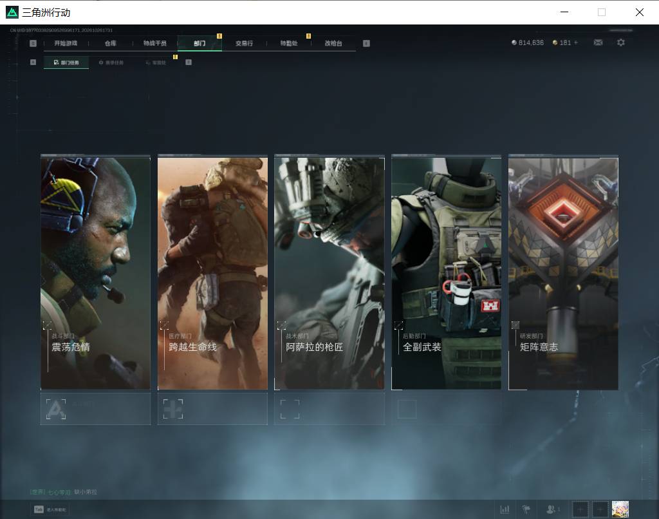Click the plus next to 181 currency
The width and height of the screenshot is (659, 519).
point(576,42)
